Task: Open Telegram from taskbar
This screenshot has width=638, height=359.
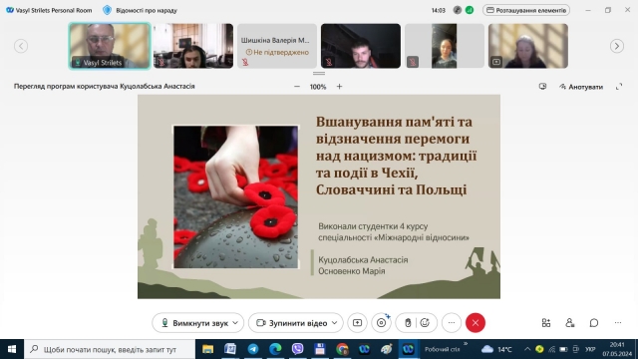Action: pos(253,349)
